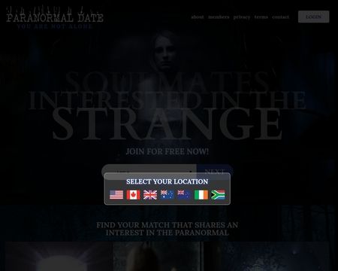The width and height of the screenshot is (338, 271).
Task: Choose the New Zealand flag
Action: [x=184, y=195]
